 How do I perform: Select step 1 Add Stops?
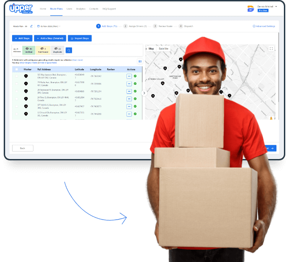(x=107, y=26)
